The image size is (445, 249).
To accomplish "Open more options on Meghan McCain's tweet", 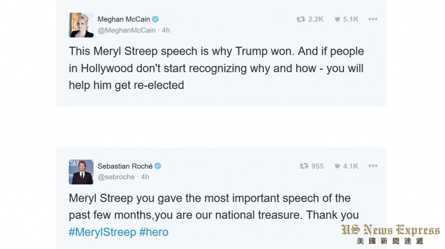I will tap(373, 19).
